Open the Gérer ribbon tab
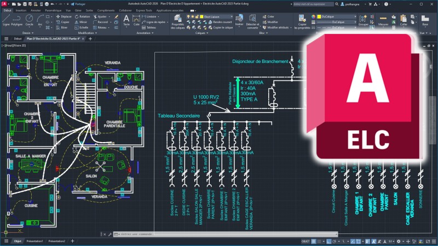This screenshot has width=438, height=246. pyautogui.click(x=78, y=10)
